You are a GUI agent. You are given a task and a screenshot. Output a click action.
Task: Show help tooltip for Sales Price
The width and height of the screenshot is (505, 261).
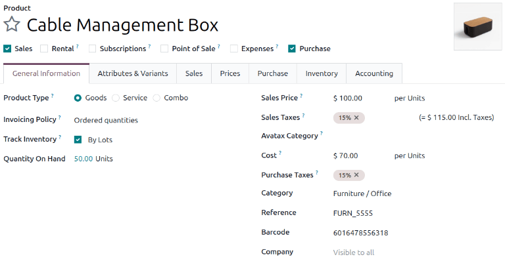coord(301,96)
